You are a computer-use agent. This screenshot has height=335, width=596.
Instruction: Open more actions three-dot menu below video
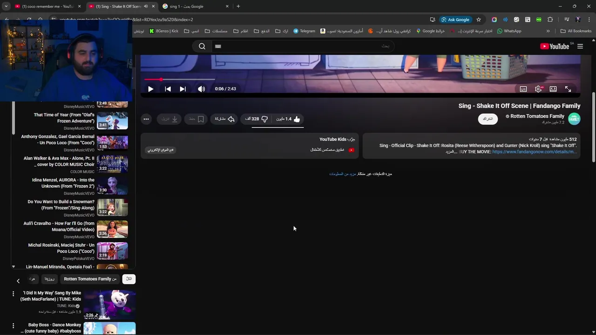pyautogui.click(x=146, y=119)
